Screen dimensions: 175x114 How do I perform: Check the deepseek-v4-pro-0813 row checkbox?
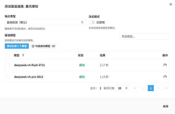click(8, 77)
